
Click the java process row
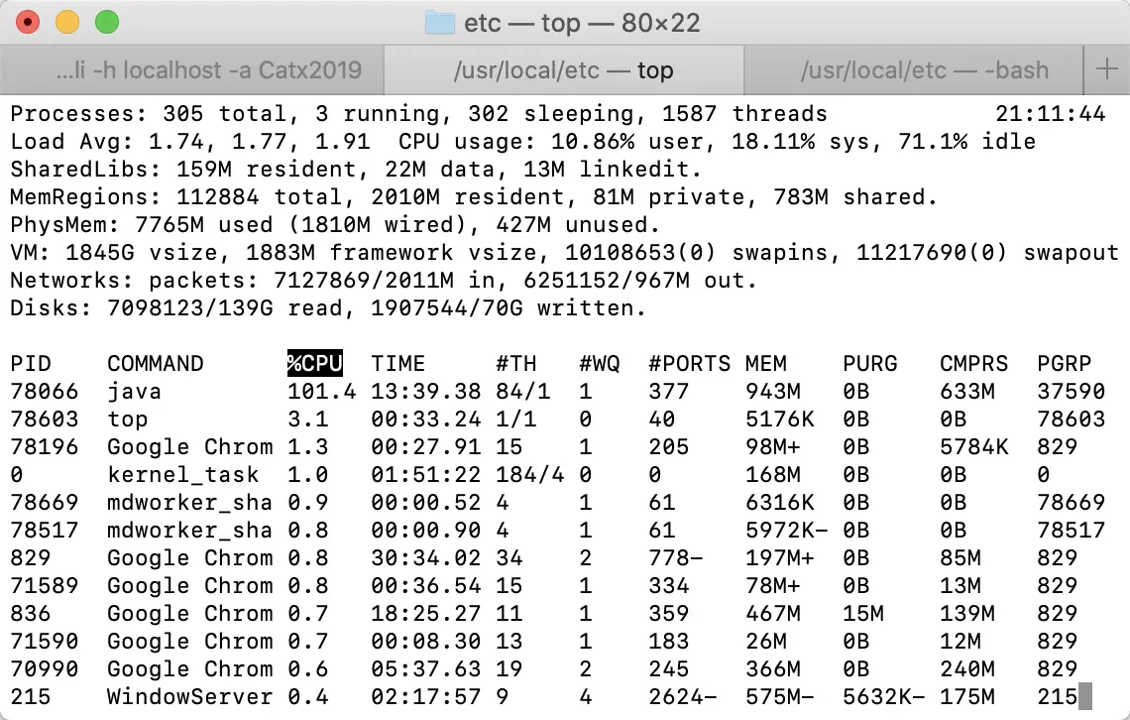coord(558,392)
